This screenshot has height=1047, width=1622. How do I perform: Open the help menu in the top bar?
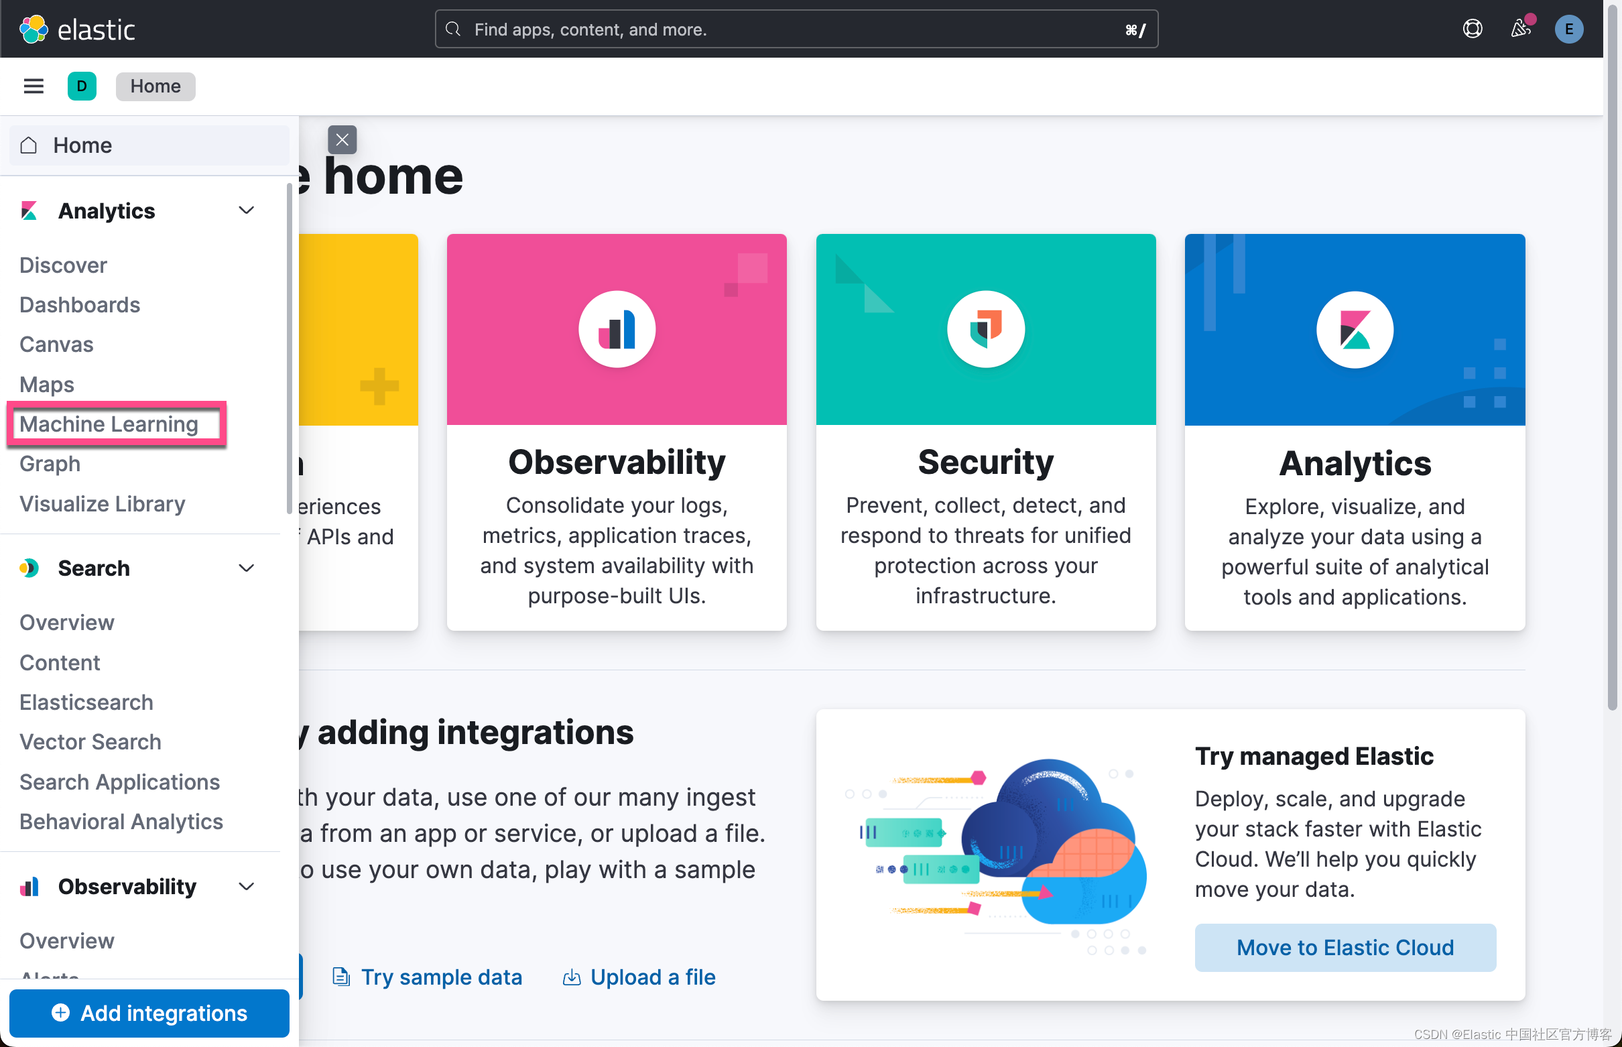point(1473,29)
